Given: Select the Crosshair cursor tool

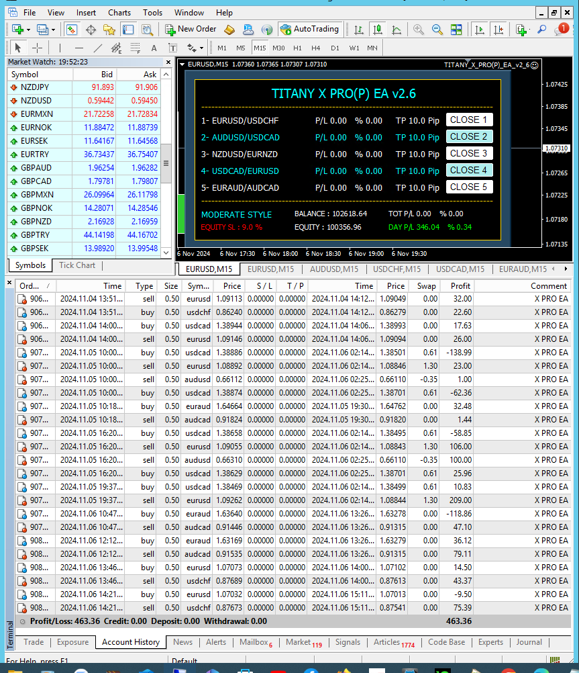Looking at the screenshot, I should pos(37,48).
